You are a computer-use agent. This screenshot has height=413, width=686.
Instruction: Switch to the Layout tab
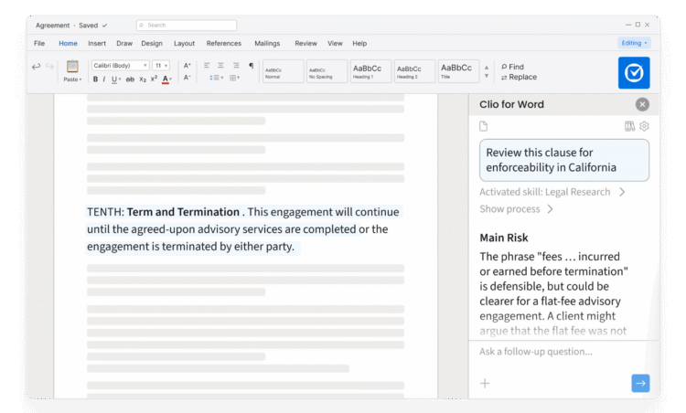184,43
